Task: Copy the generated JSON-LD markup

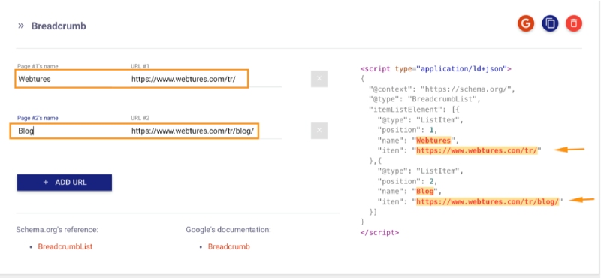Action: click(550, 23)
